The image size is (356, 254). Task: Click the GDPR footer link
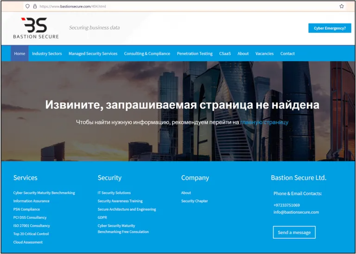pyautogui.click(x=102, y=218)
